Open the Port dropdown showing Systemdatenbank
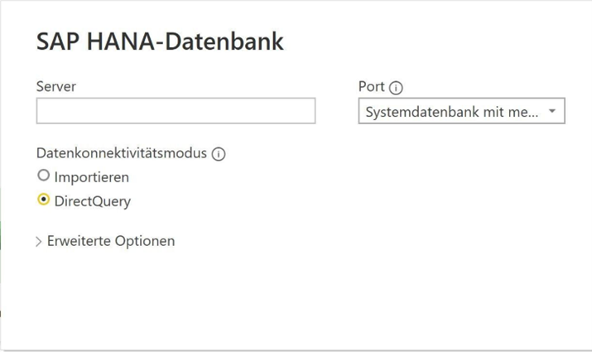 tap(461, 111)
